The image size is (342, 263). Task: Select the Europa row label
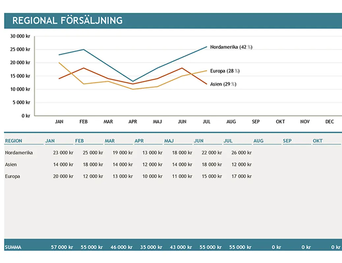click(x=12, y=176)
